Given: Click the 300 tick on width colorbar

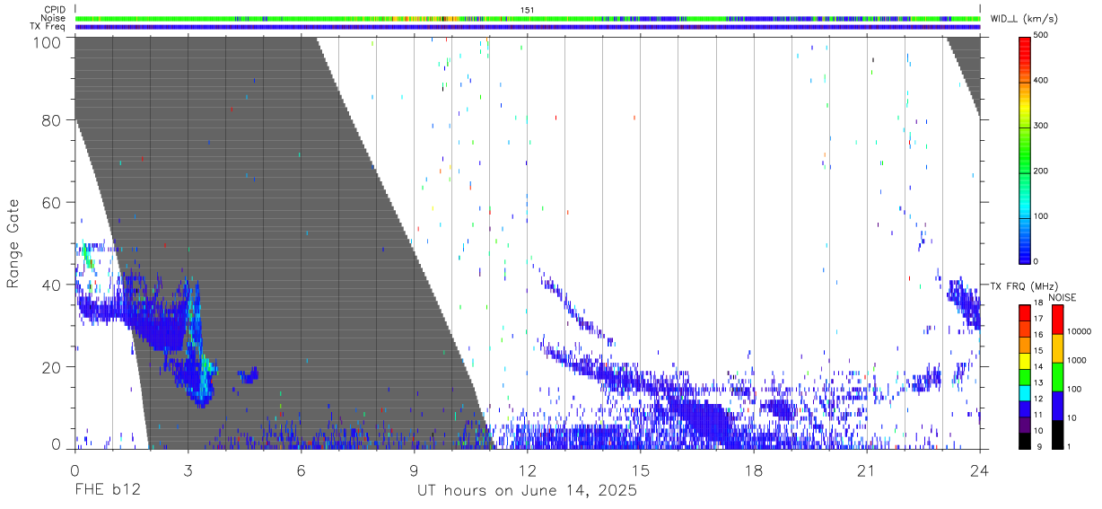Looking at the screenshot, I should pyautogui.click(x=1043, y=126).
